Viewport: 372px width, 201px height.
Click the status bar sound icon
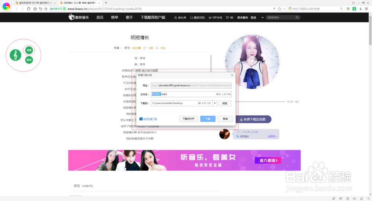point(355,199)
